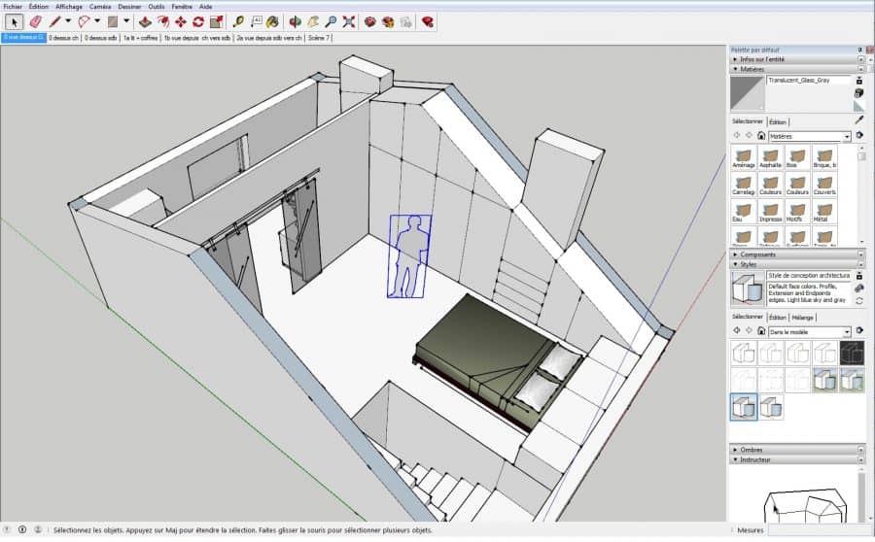Click the Translucent_Glass_Gray material name field
Screen dimensions: 875x542
(809, 81)
